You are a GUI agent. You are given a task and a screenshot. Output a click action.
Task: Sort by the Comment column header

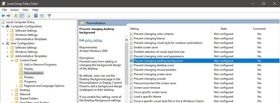point(259,29)
